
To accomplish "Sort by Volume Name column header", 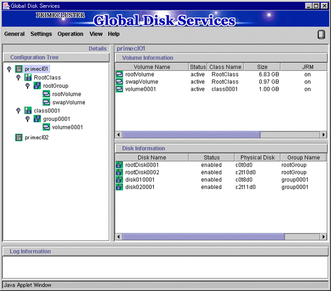I will click(x=152, y=67).
